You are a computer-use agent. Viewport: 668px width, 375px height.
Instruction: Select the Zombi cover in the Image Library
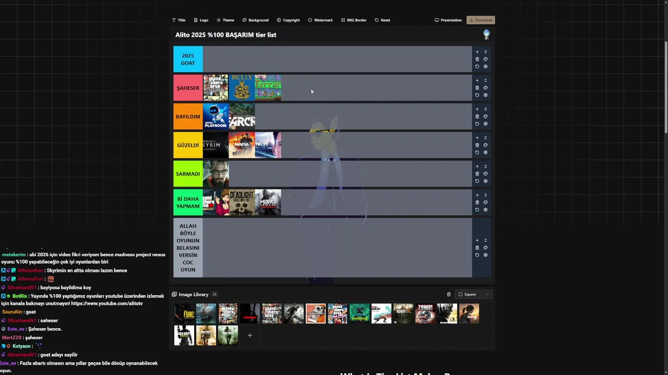(x=425, y=314)
